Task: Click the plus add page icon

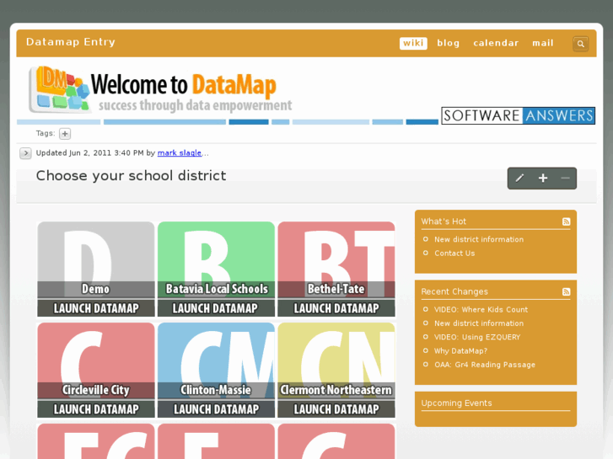Action: (x=543, y=179)
